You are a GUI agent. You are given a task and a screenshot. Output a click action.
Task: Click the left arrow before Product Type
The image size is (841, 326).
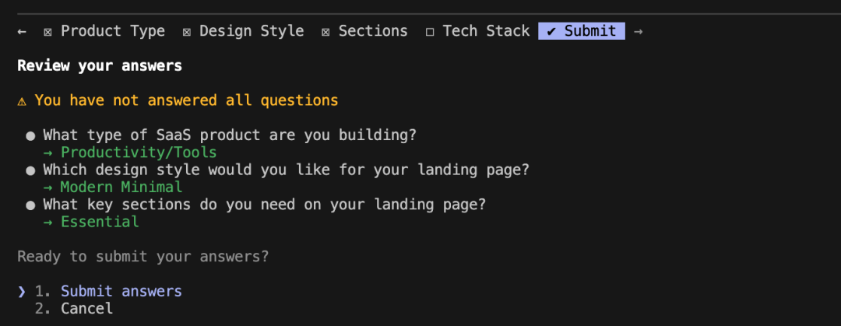(22, 31)
